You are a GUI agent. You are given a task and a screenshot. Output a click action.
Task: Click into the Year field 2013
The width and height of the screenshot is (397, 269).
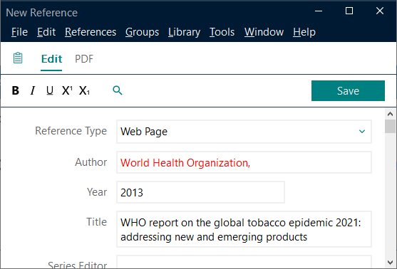point(200,192)
